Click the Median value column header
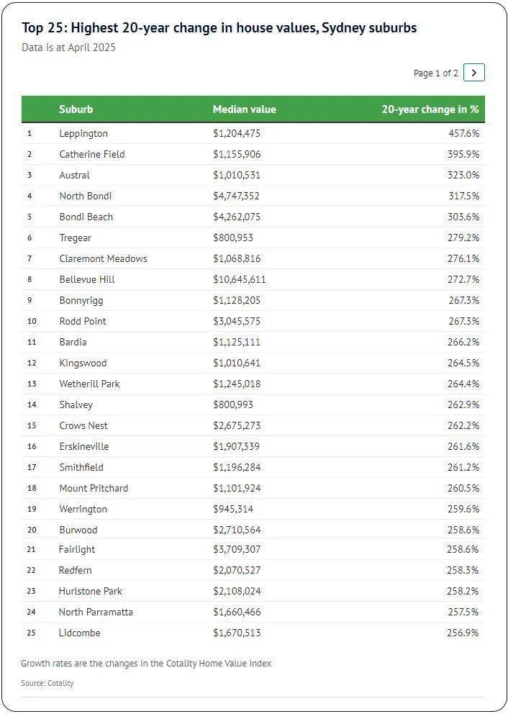508x714 pixels. tap(244, 109)
